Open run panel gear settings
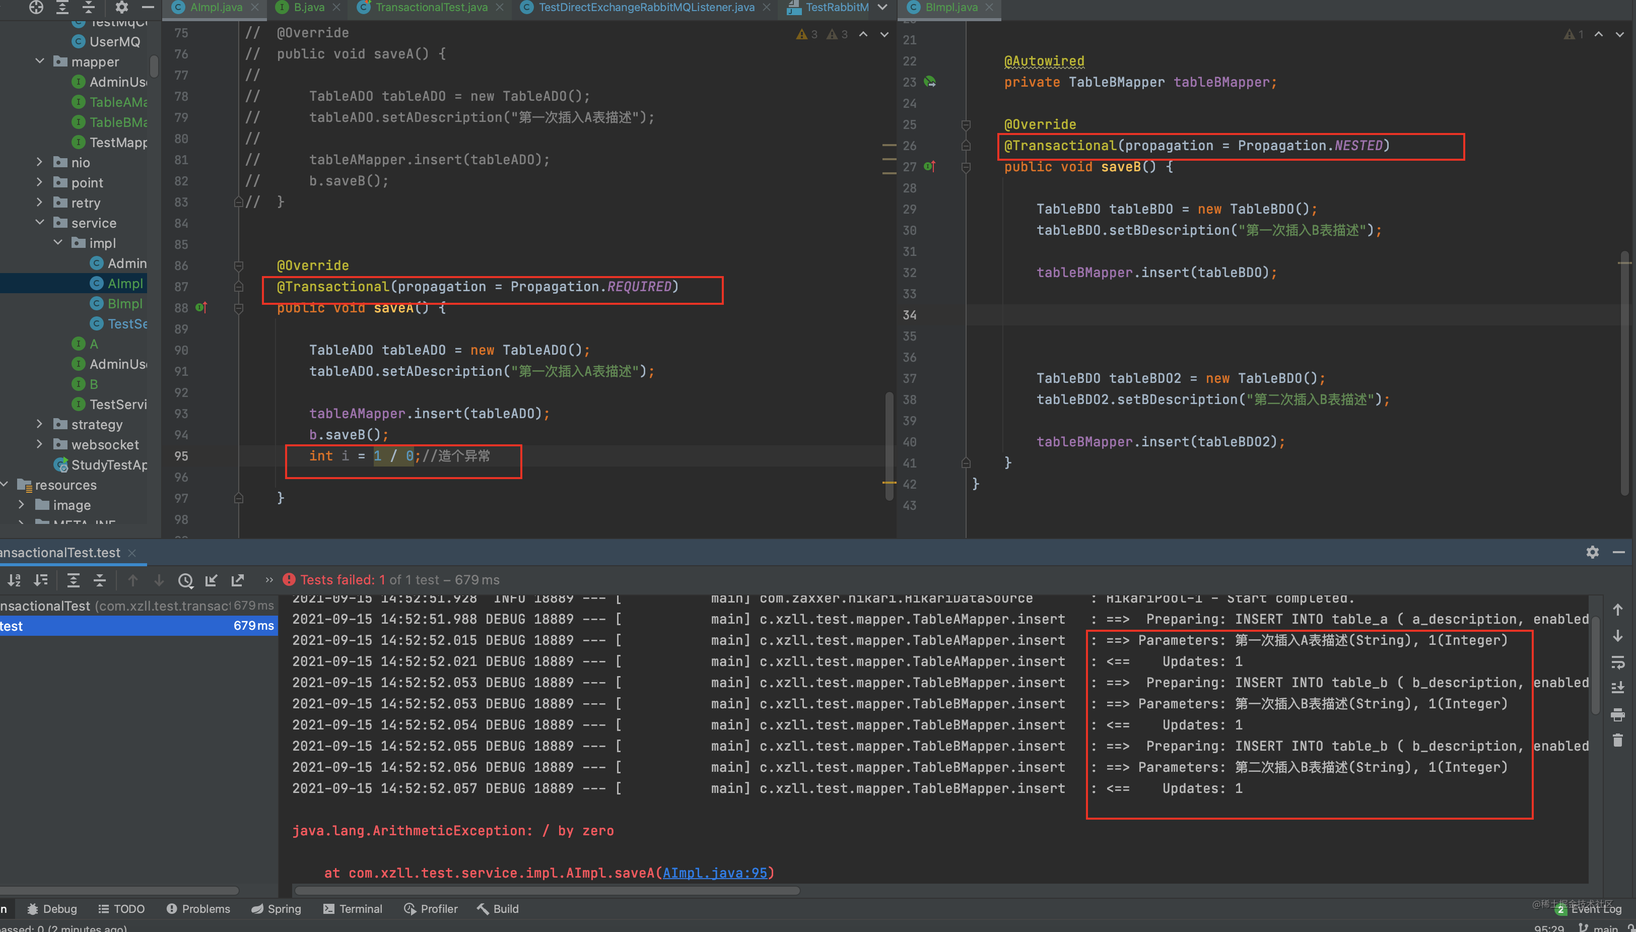Image resolution: width=1636 pixels, height=932 pixels. point(1592,552)
